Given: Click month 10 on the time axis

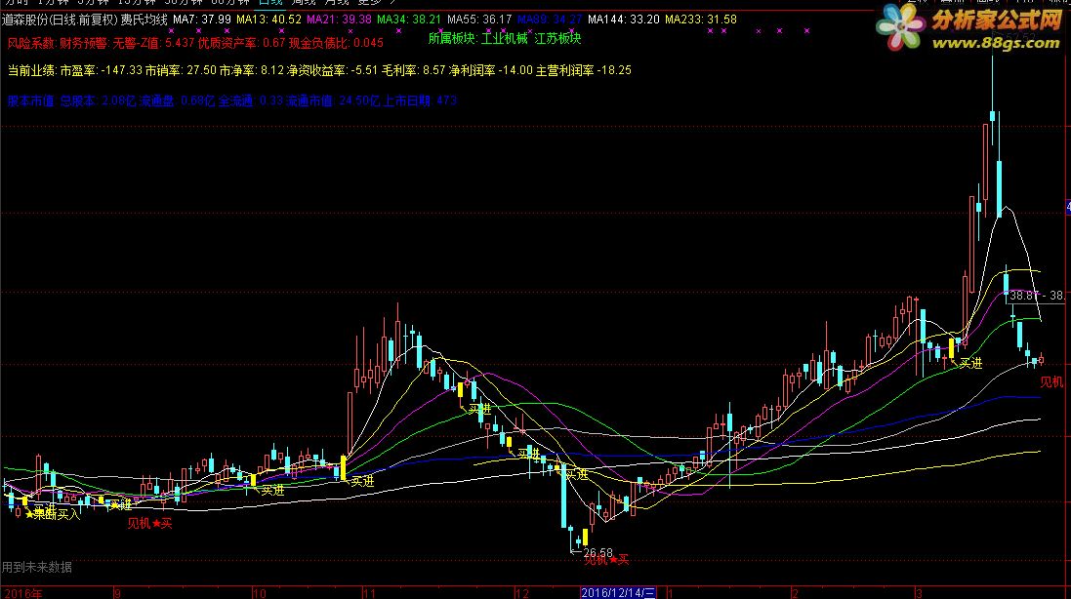Looking at the screenshot, I should [x=259, y=593].
